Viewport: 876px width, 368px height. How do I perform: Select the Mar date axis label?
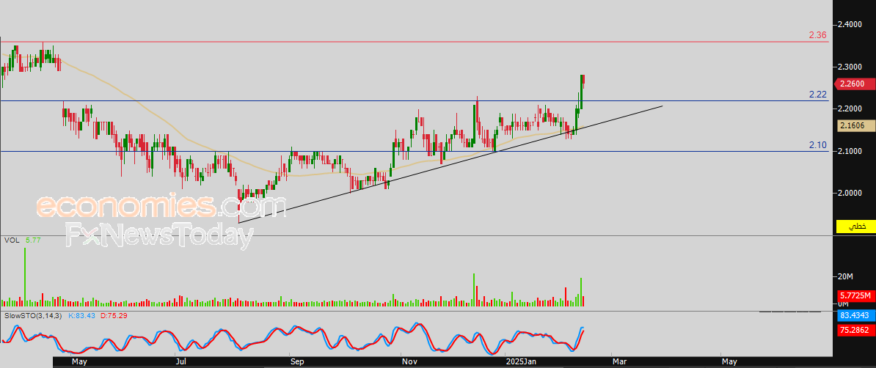(619, 362)
